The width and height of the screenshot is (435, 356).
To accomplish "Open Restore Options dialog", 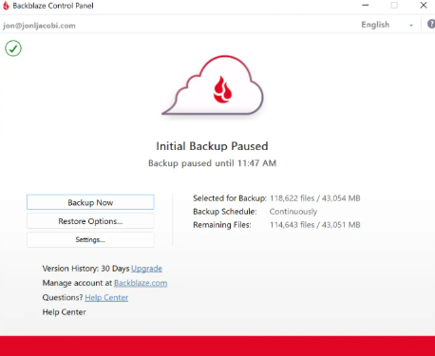I will 90,221.
